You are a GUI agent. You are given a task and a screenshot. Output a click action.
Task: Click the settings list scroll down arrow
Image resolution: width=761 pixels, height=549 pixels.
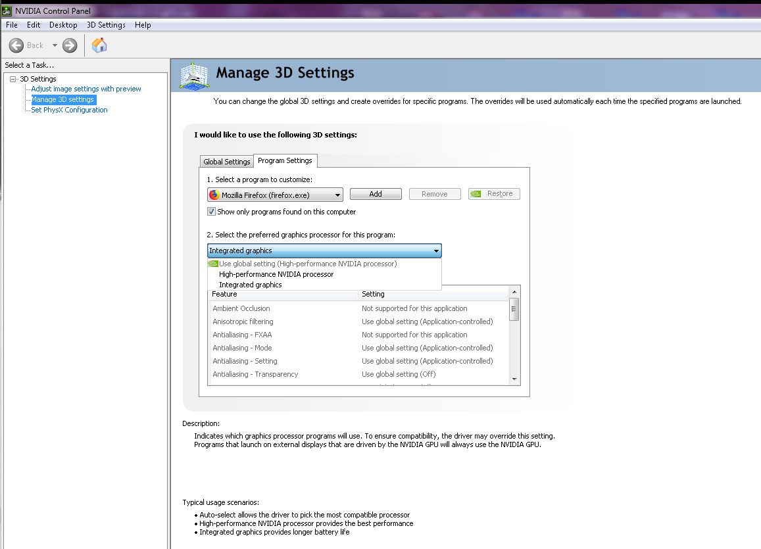(x=514, y=379)
